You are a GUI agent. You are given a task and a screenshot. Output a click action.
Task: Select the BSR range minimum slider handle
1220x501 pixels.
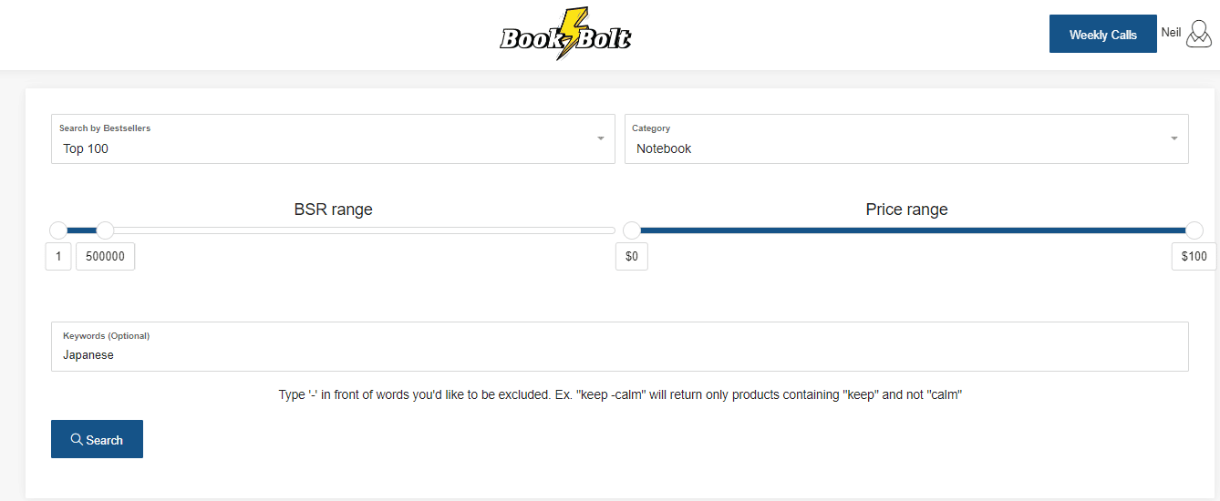pos(58,230)
